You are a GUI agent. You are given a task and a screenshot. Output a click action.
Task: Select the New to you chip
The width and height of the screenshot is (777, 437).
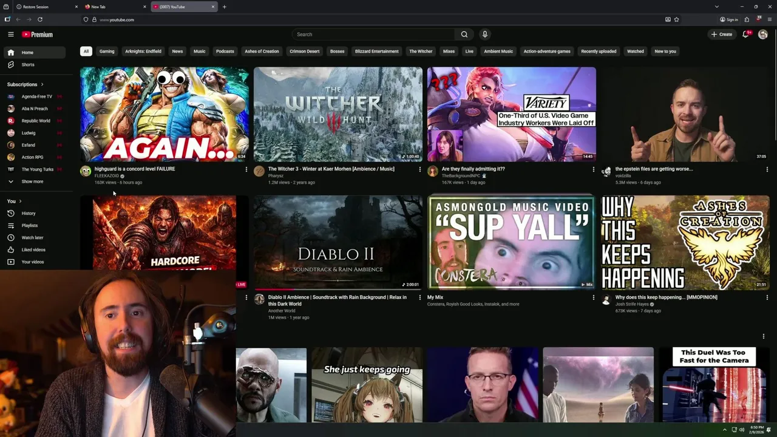tap(665, 52)
